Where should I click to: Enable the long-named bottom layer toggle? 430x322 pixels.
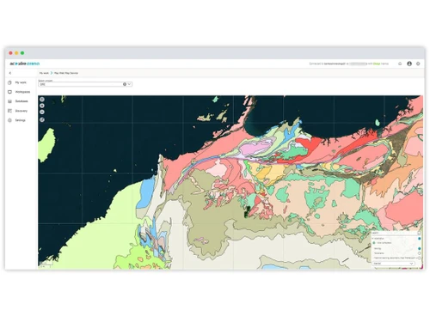[x=419, y=258]
